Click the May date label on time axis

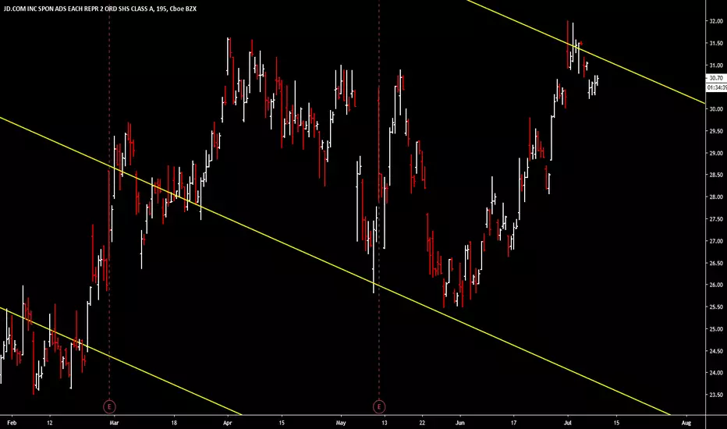[x=341, y=423]
